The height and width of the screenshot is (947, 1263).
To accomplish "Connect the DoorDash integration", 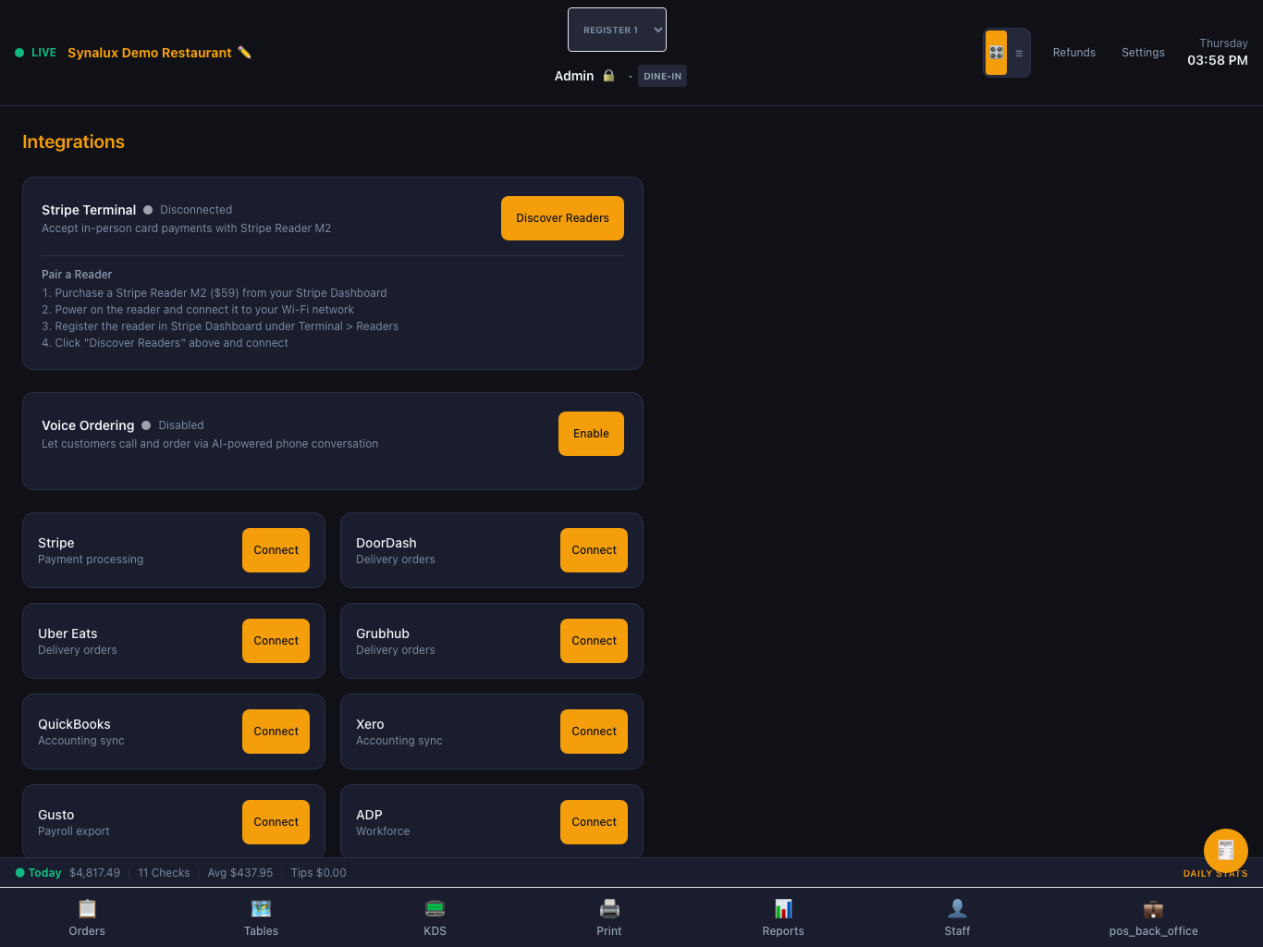I will pyautogui.click(x=594, y=550).
